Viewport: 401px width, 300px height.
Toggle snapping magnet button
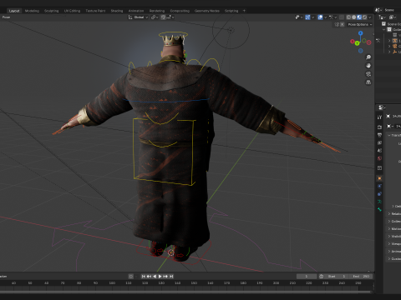pyautogui.click(x=163, y=17)
